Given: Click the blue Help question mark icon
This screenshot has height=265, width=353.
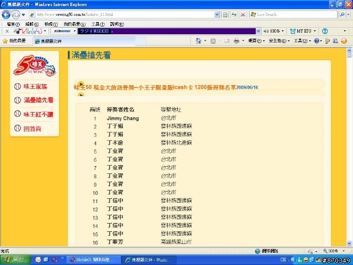Looking at the screenshot, I should coord(317,41).
